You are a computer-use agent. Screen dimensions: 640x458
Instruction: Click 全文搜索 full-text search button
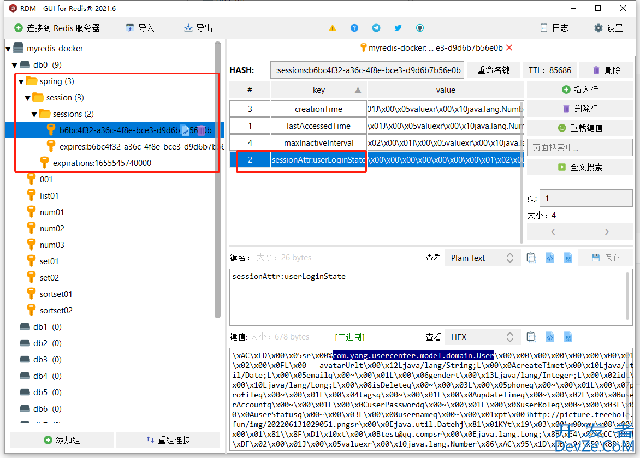pyautogui.click(x=579, y=167)
